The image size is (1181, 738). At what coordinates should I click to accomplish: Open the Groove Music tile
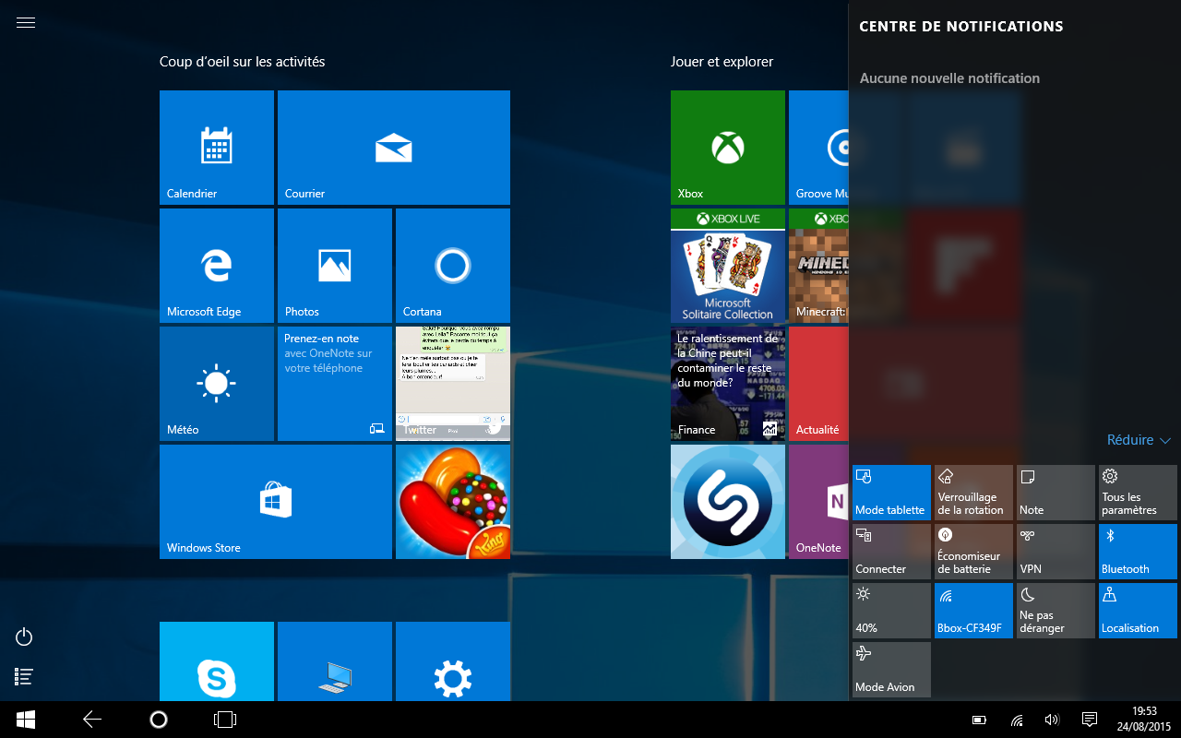coord(818,148)
